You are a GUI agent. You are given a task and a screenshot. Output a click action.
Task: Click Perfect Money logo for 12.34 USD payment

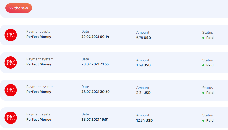pos(11,118)
